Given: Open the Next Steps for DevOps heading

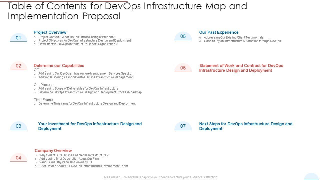Looking at the screenshot, I should tap(245, 126).
